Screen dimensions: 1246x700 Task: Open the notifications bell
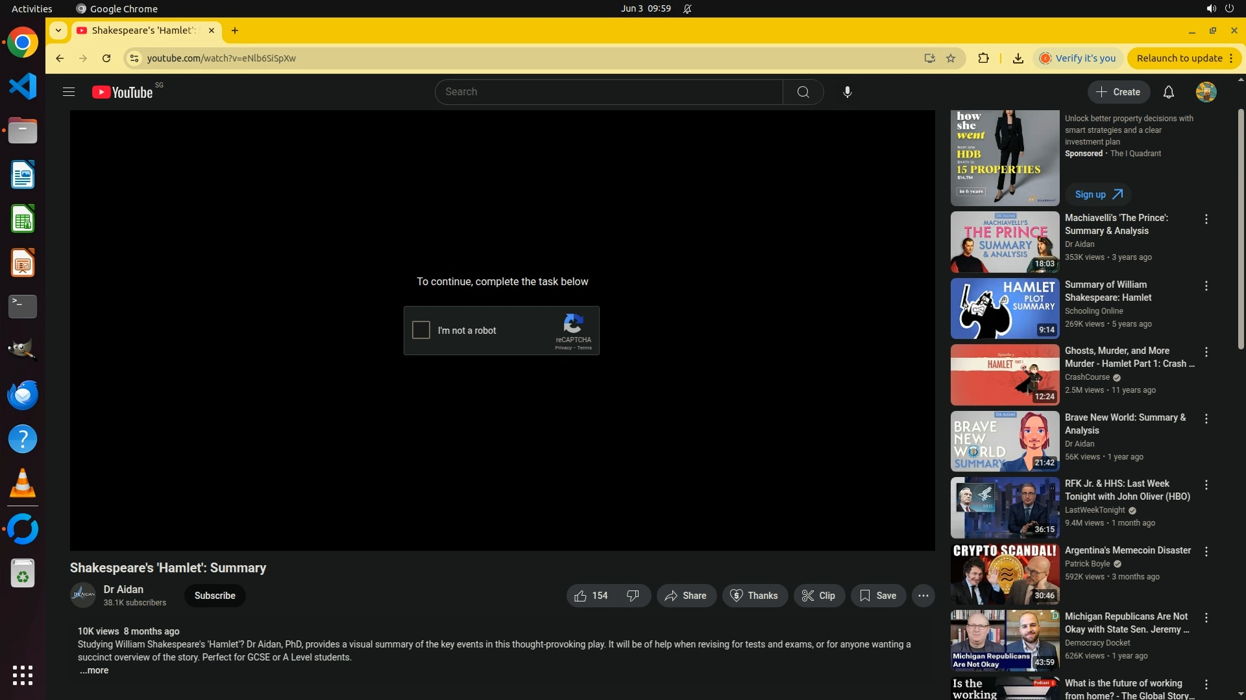(1168, 92)
